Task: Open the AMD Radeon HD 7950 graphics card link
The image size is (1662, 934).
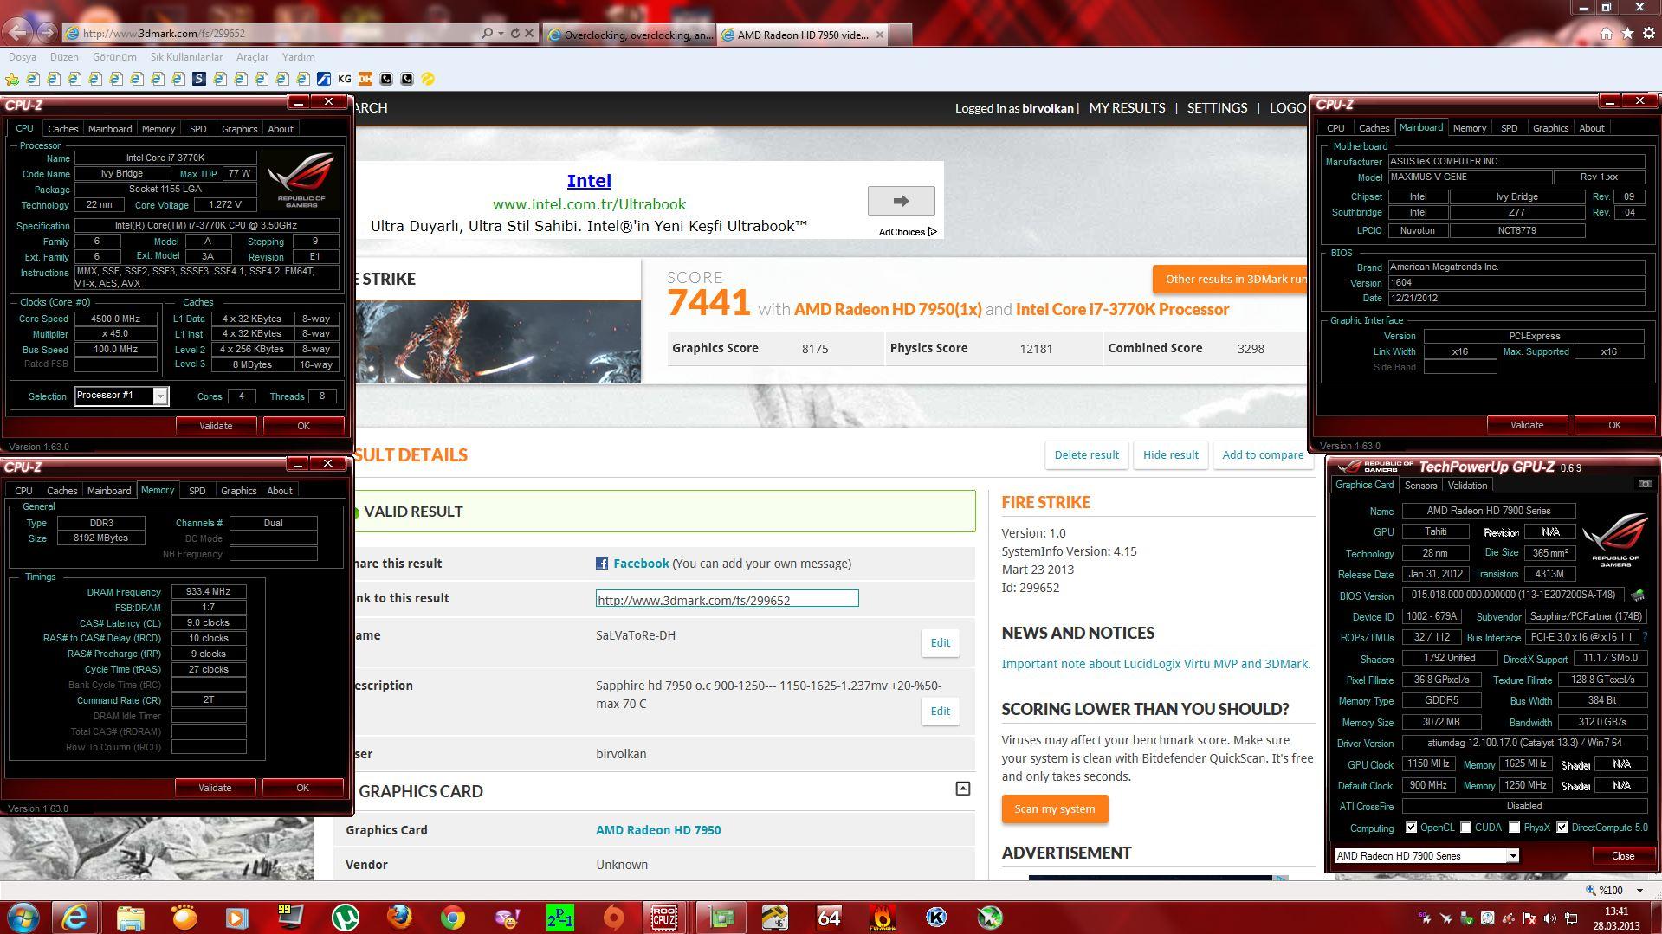Action: [x=658, y=830]
